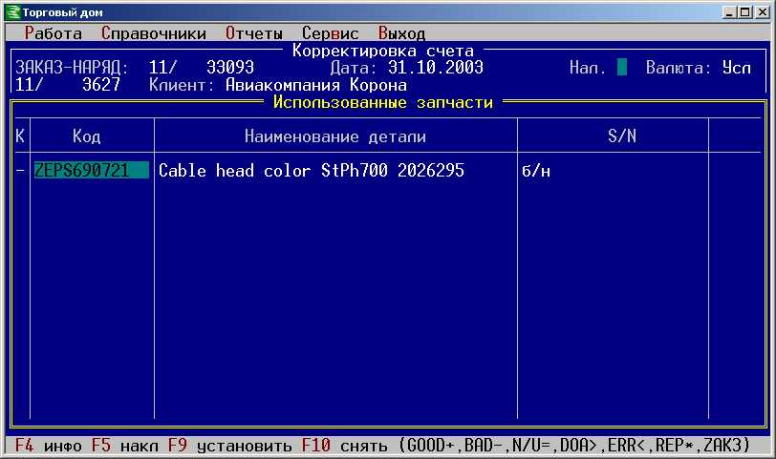Click the Код column header

(x=87, y=136)
